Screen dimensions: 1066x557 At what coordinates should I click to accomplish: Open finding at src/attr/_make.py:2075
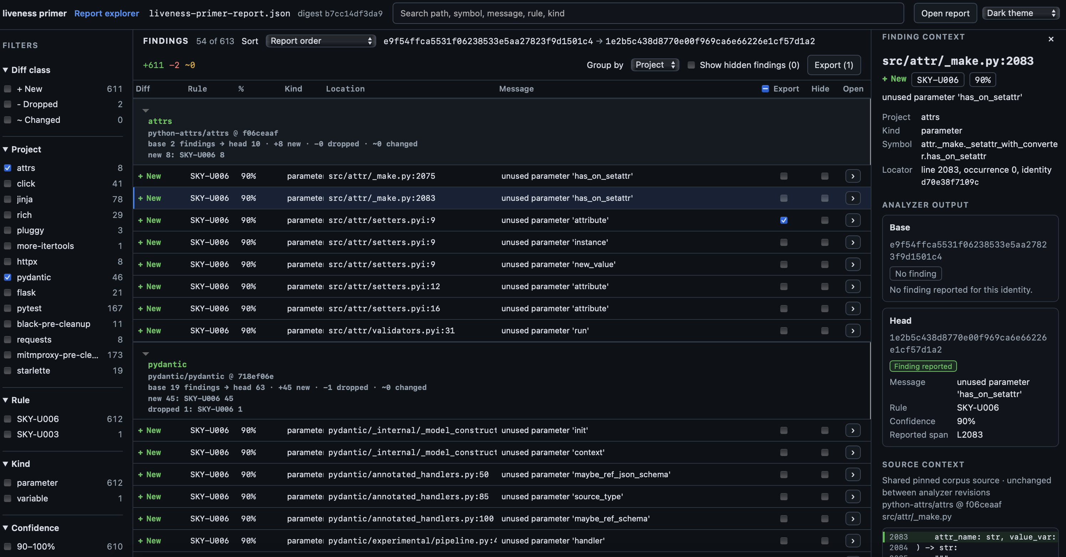coord(853,176)
